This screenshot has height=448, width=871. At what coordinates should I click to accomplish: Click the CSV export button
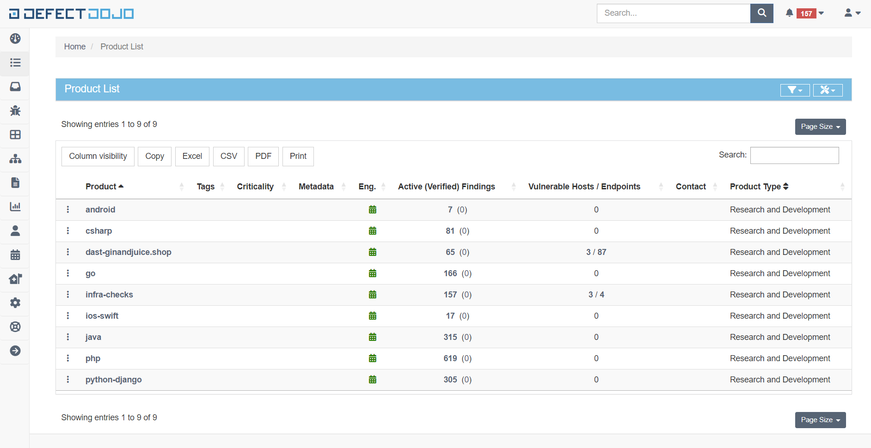229,156
